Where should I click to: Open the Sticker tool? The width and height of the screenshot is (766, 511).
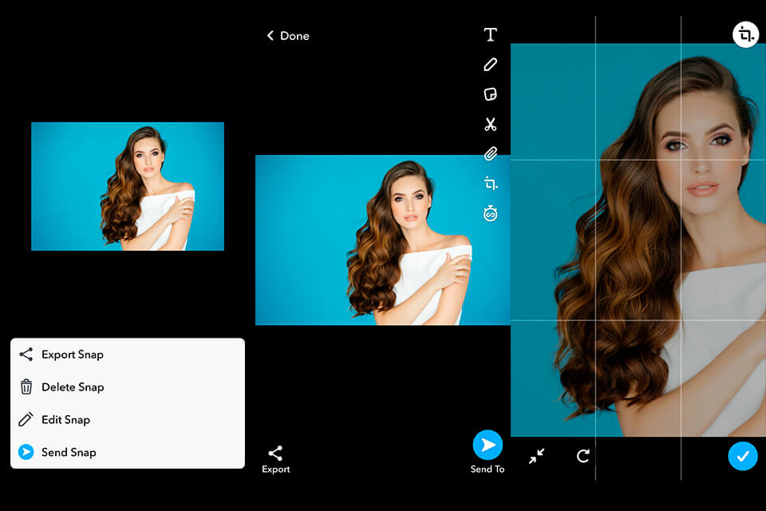489,93
